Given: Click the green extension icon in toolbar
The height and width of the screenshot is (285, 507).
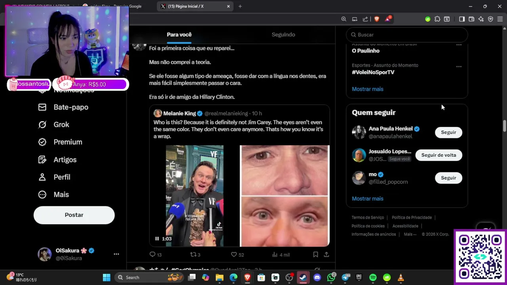Looking at the screenshot, I should coord(427,19).
